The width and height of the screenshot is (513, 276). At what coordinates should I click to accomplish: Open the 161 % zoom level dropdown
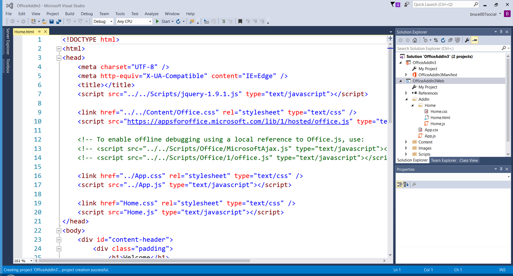(x=31, y=261)
